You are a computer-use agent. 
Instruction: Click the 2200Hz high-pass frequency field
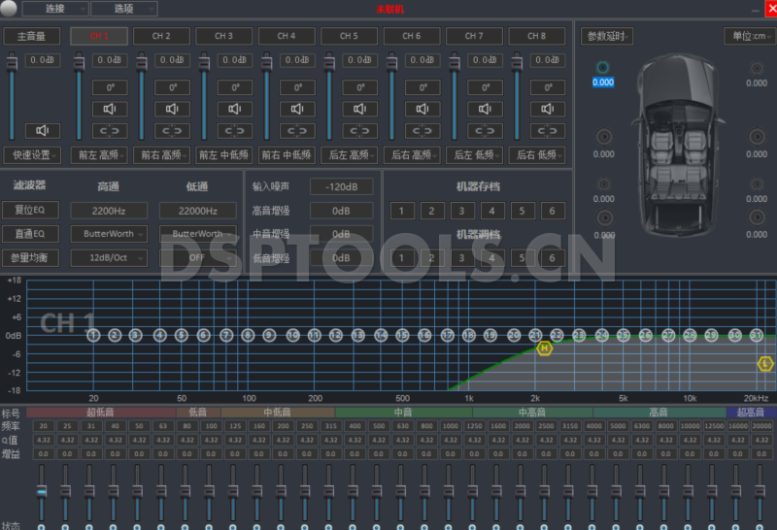click(109, 211)
